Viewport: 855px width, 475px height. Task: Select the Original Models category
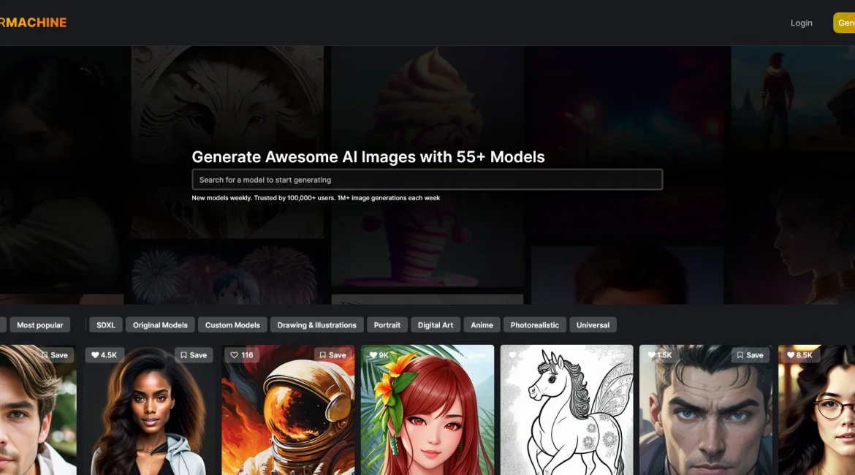[x=160, y=325]
